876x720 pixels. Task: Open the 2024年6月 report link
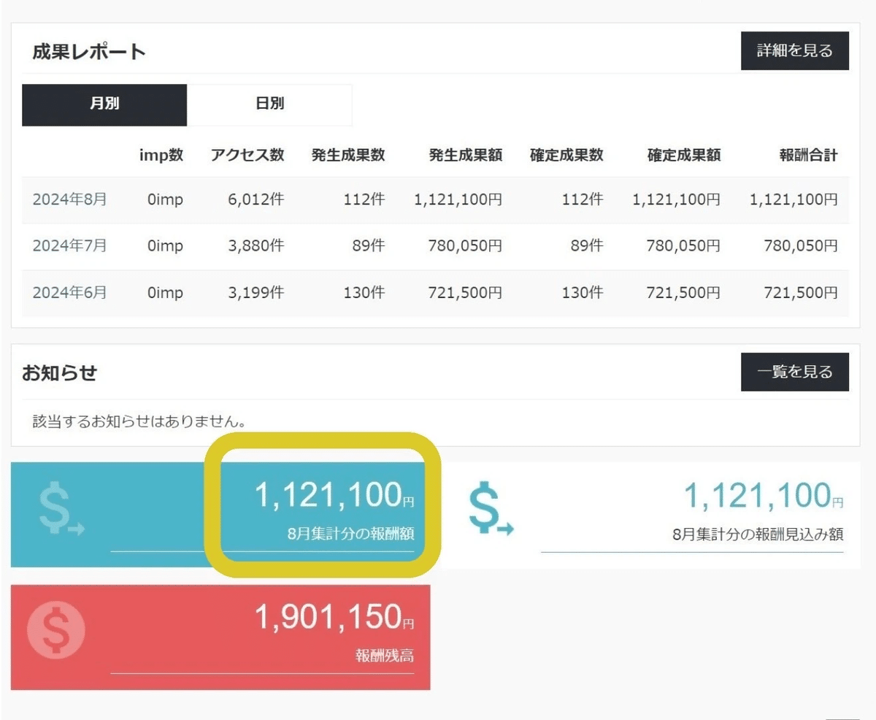point(69,293)
